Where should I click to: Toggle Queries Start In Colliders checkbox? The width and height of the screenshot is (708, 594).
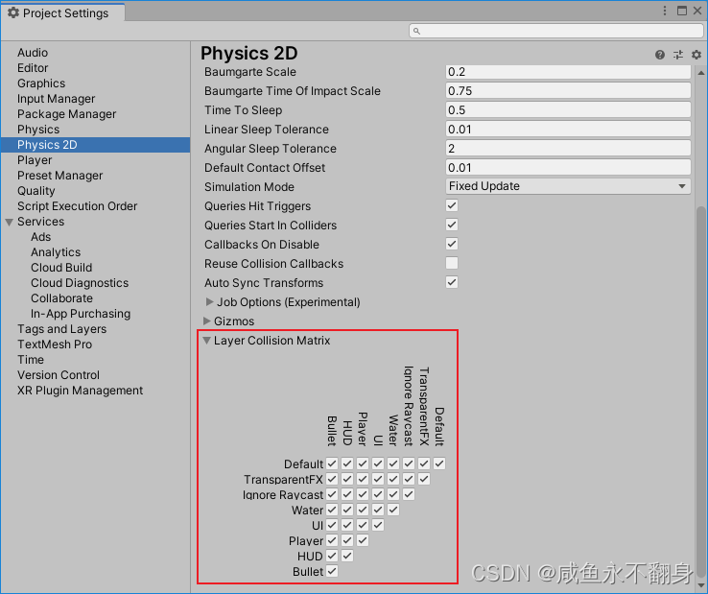(x=452, y=225)
